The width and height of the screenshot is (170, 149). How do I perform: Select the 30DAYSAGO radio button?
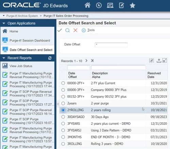click(x=63, y=117)
